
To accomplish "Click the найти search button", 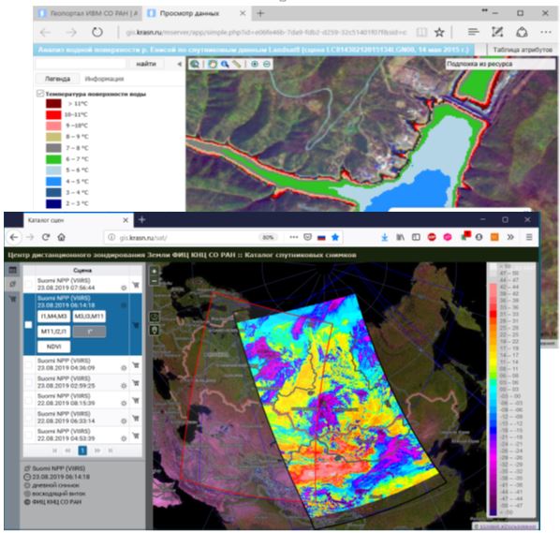I will pyautogui.click(x=146, y=64).
